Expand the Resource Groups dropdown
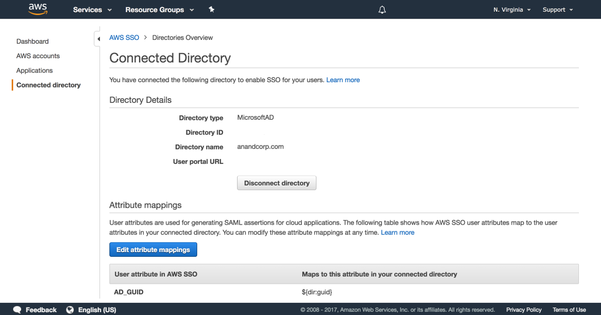 pos(160,10)
